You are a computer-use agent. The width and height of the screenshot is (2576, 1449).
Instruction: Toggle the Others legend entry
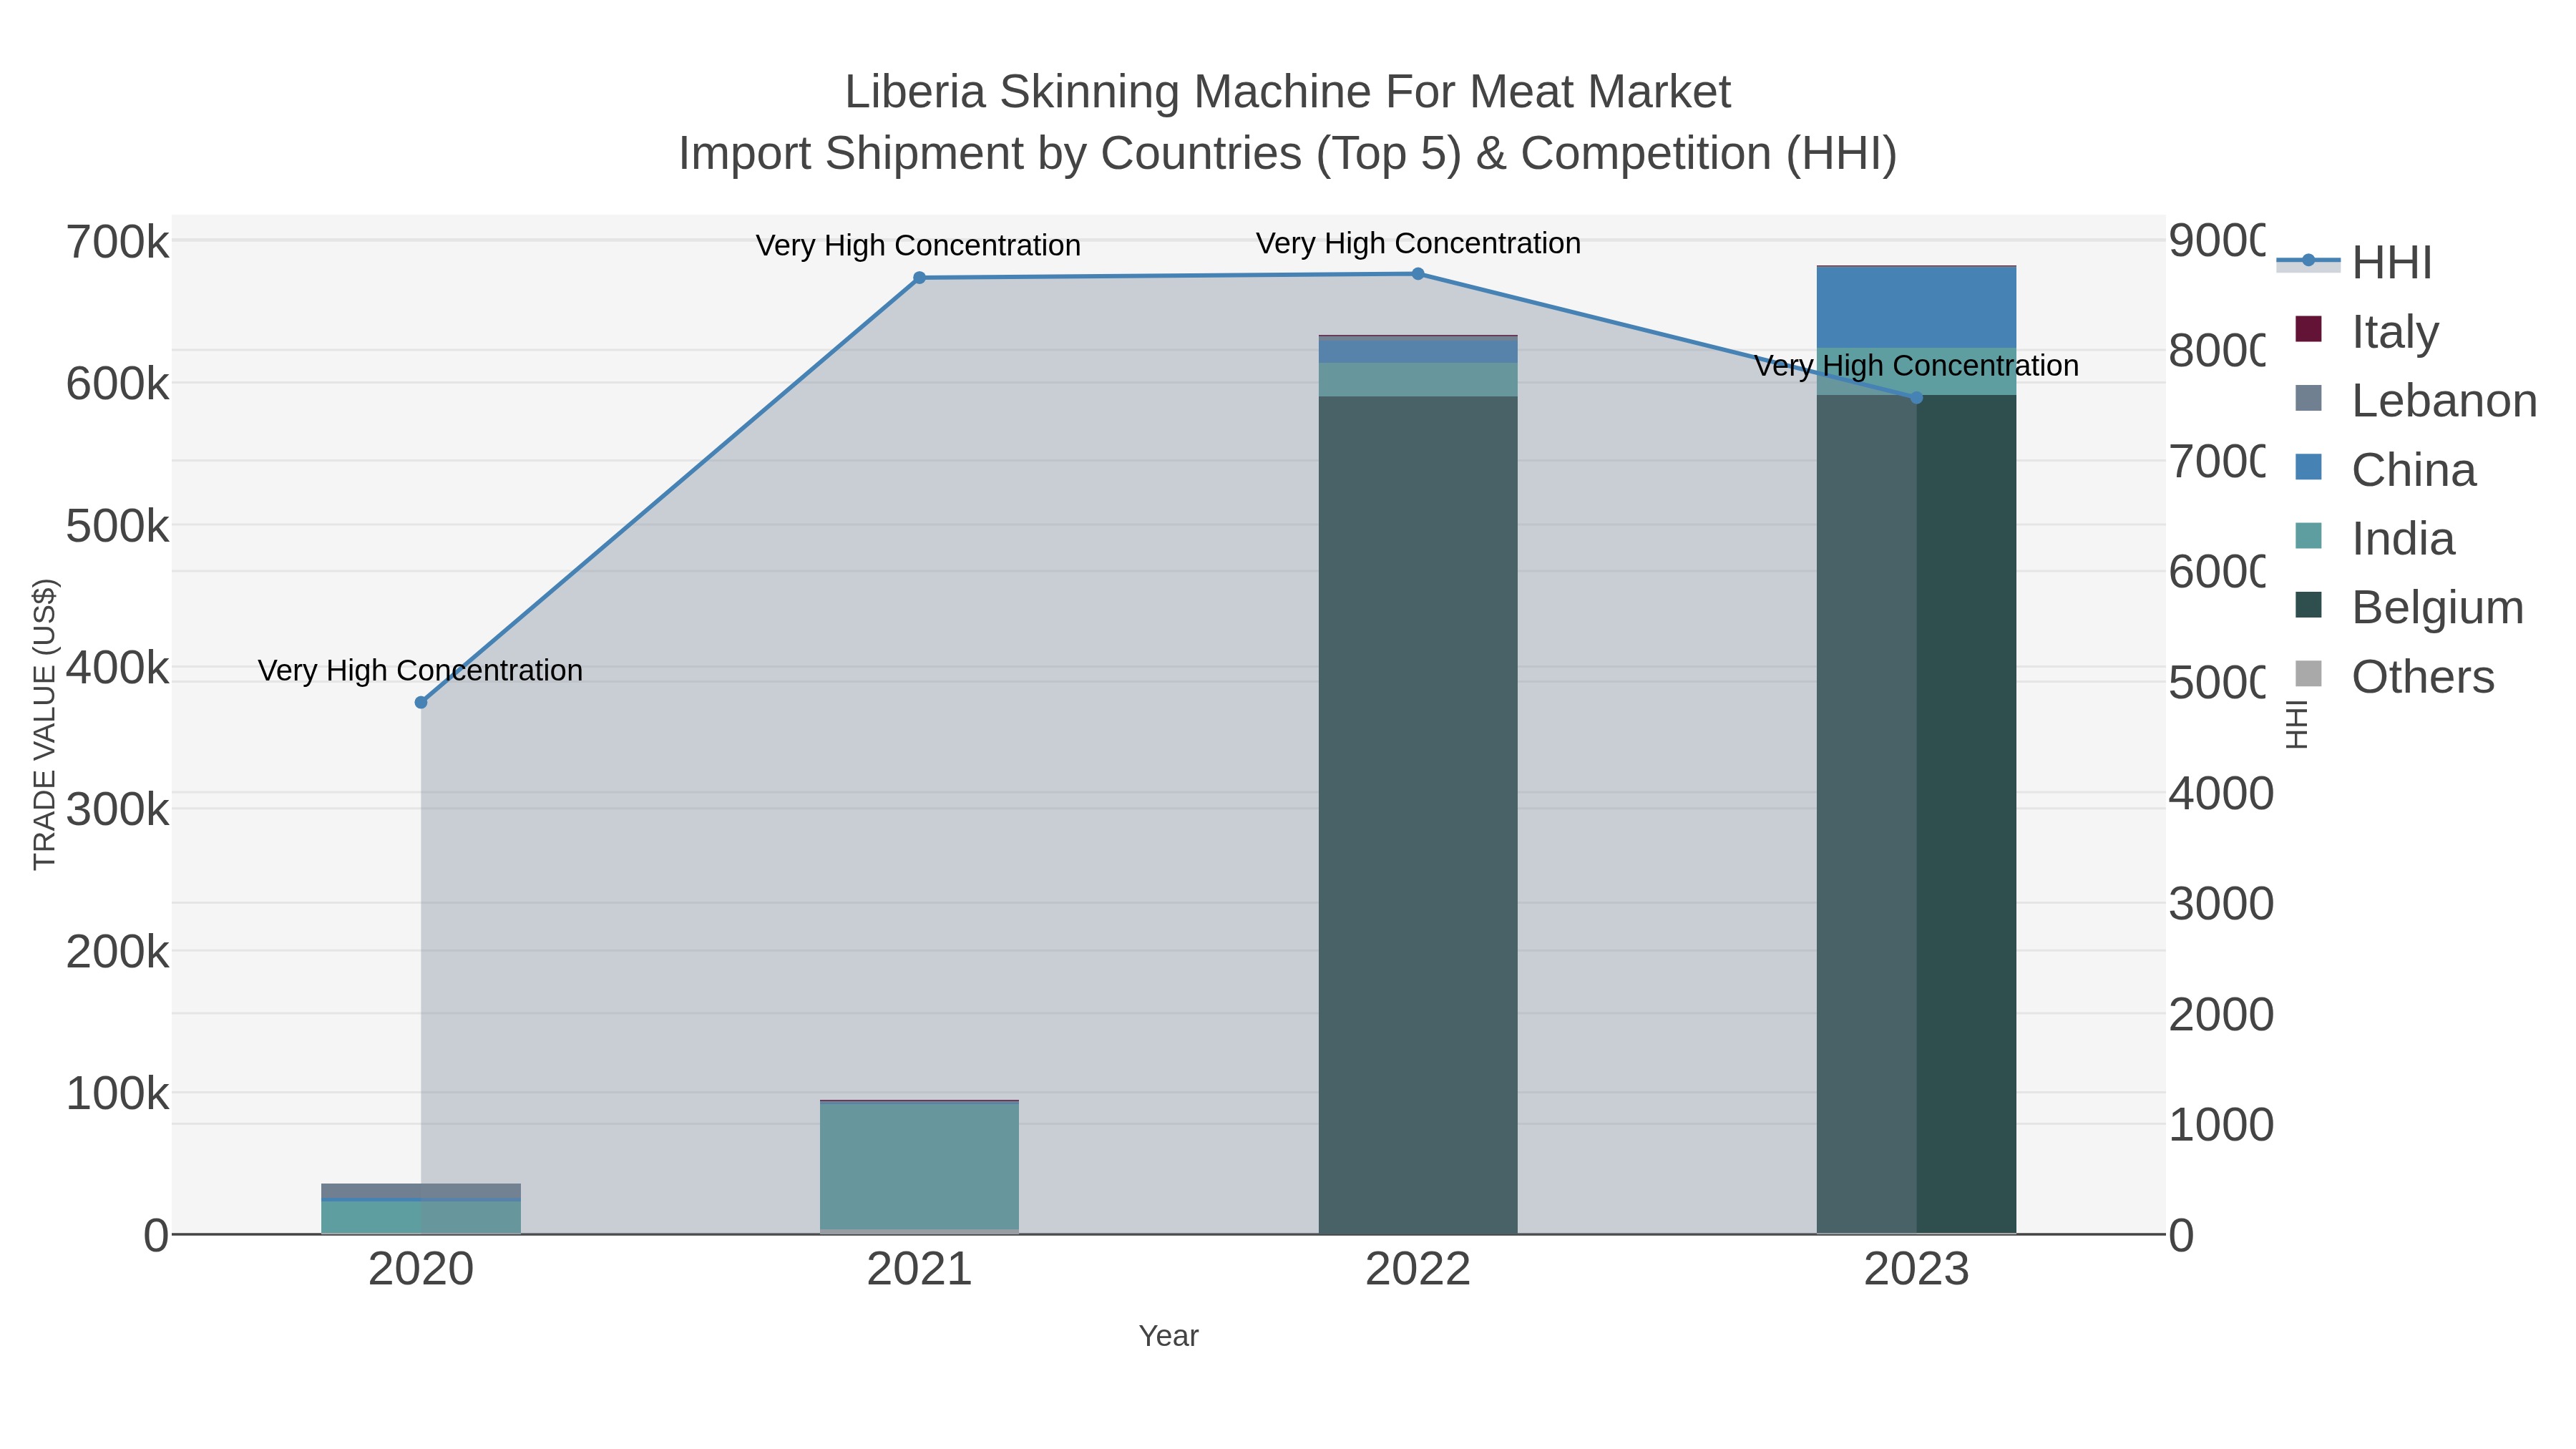[x=2394, y=676]
